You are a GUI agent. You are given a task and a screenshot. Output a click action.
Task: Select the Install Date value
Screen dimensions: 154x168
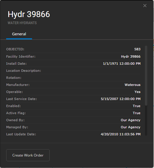(122, 64)
